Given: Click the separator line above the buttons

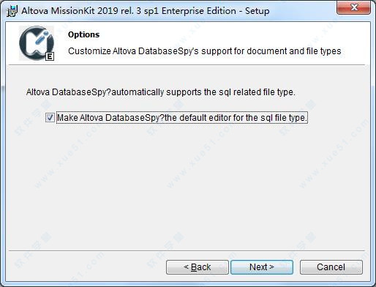Looking at the screenshot, I should 187,250.
